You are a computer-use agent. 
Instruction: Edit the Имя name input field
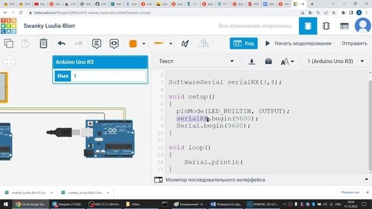pos(109,76)
